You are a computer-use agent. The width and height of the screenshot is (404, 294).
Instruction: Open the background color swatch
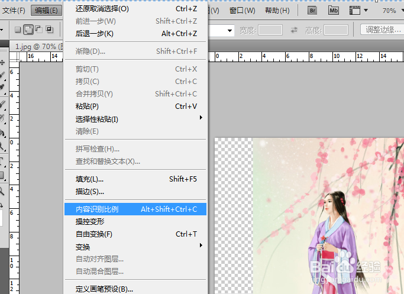click(1, 218)
